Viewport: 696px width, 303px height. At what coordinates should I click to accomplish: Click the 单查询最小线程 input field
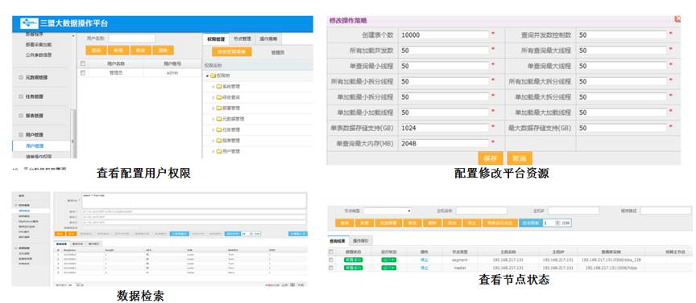(x=444, y=66)
